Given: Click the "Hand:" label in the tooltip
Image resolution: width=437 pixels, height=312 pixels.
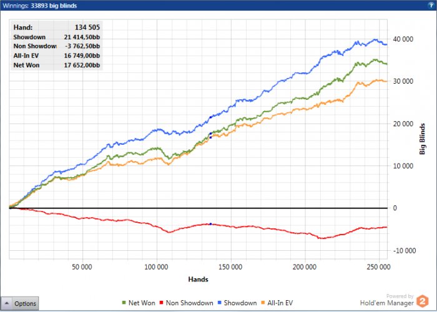Looking at the screenshot, I should tap(23, 27).
